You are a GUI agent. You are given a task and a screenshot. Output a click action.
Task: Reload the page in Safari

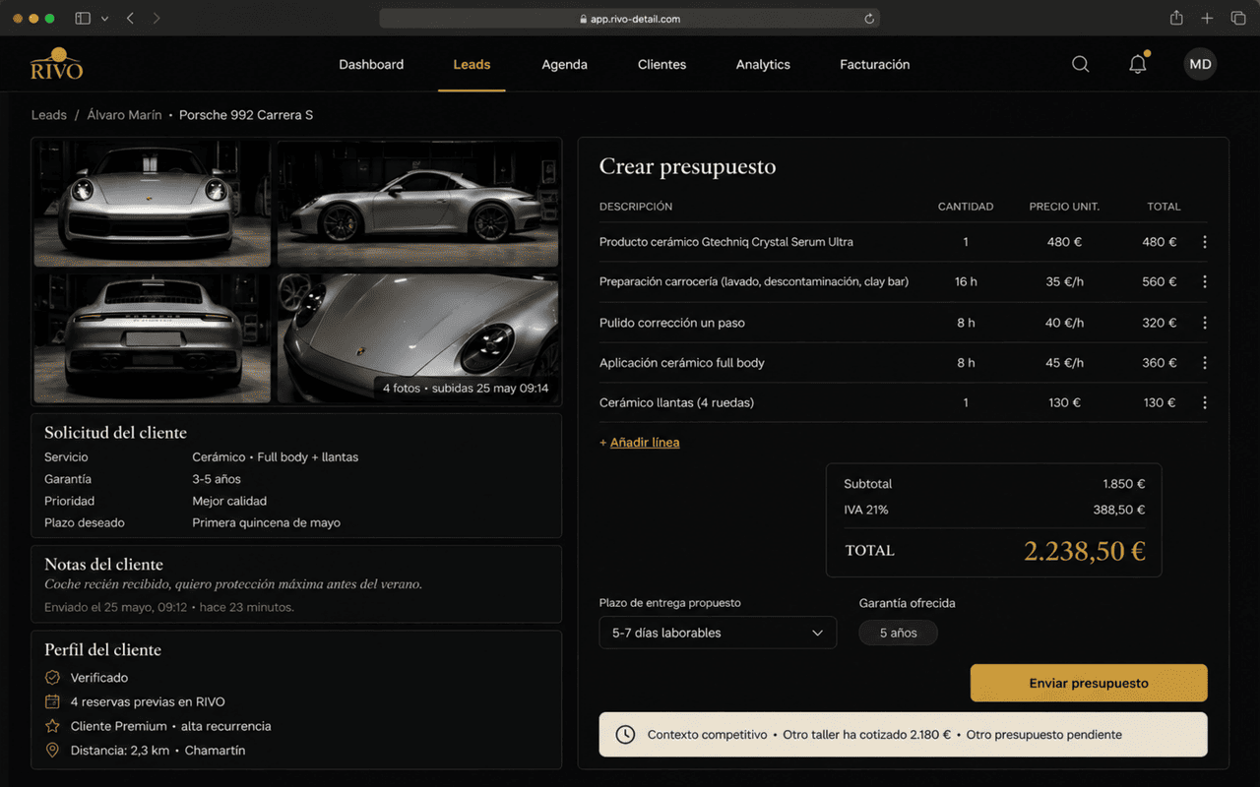click(869, 19)
